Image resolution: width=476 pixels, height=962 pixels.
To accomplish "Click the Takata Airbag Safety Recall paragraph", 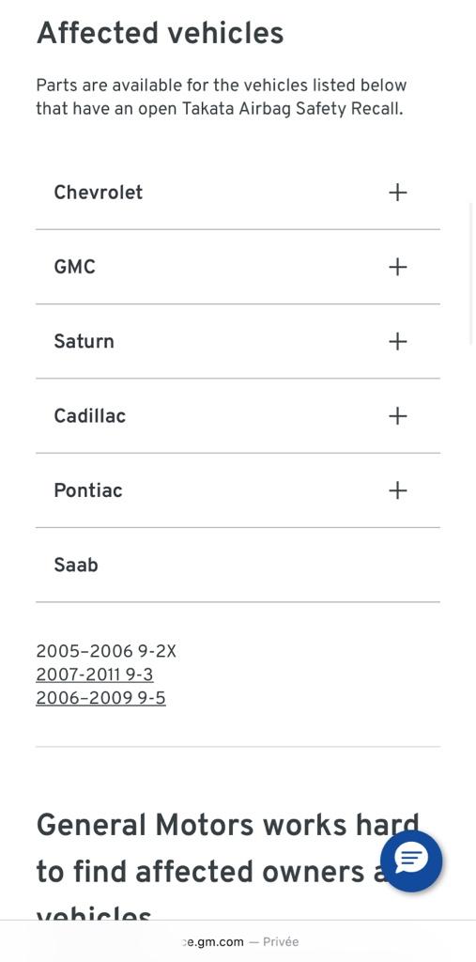I will pyautogui.click(x=222, y=97).
